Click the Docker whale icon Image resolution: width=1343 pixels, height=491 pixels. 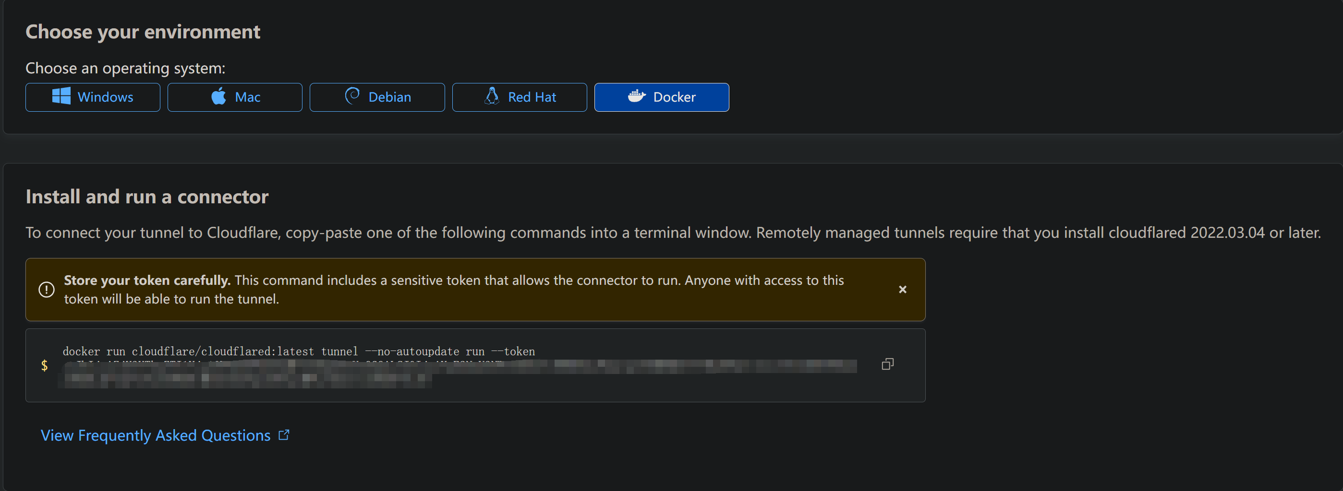(636, 96)
